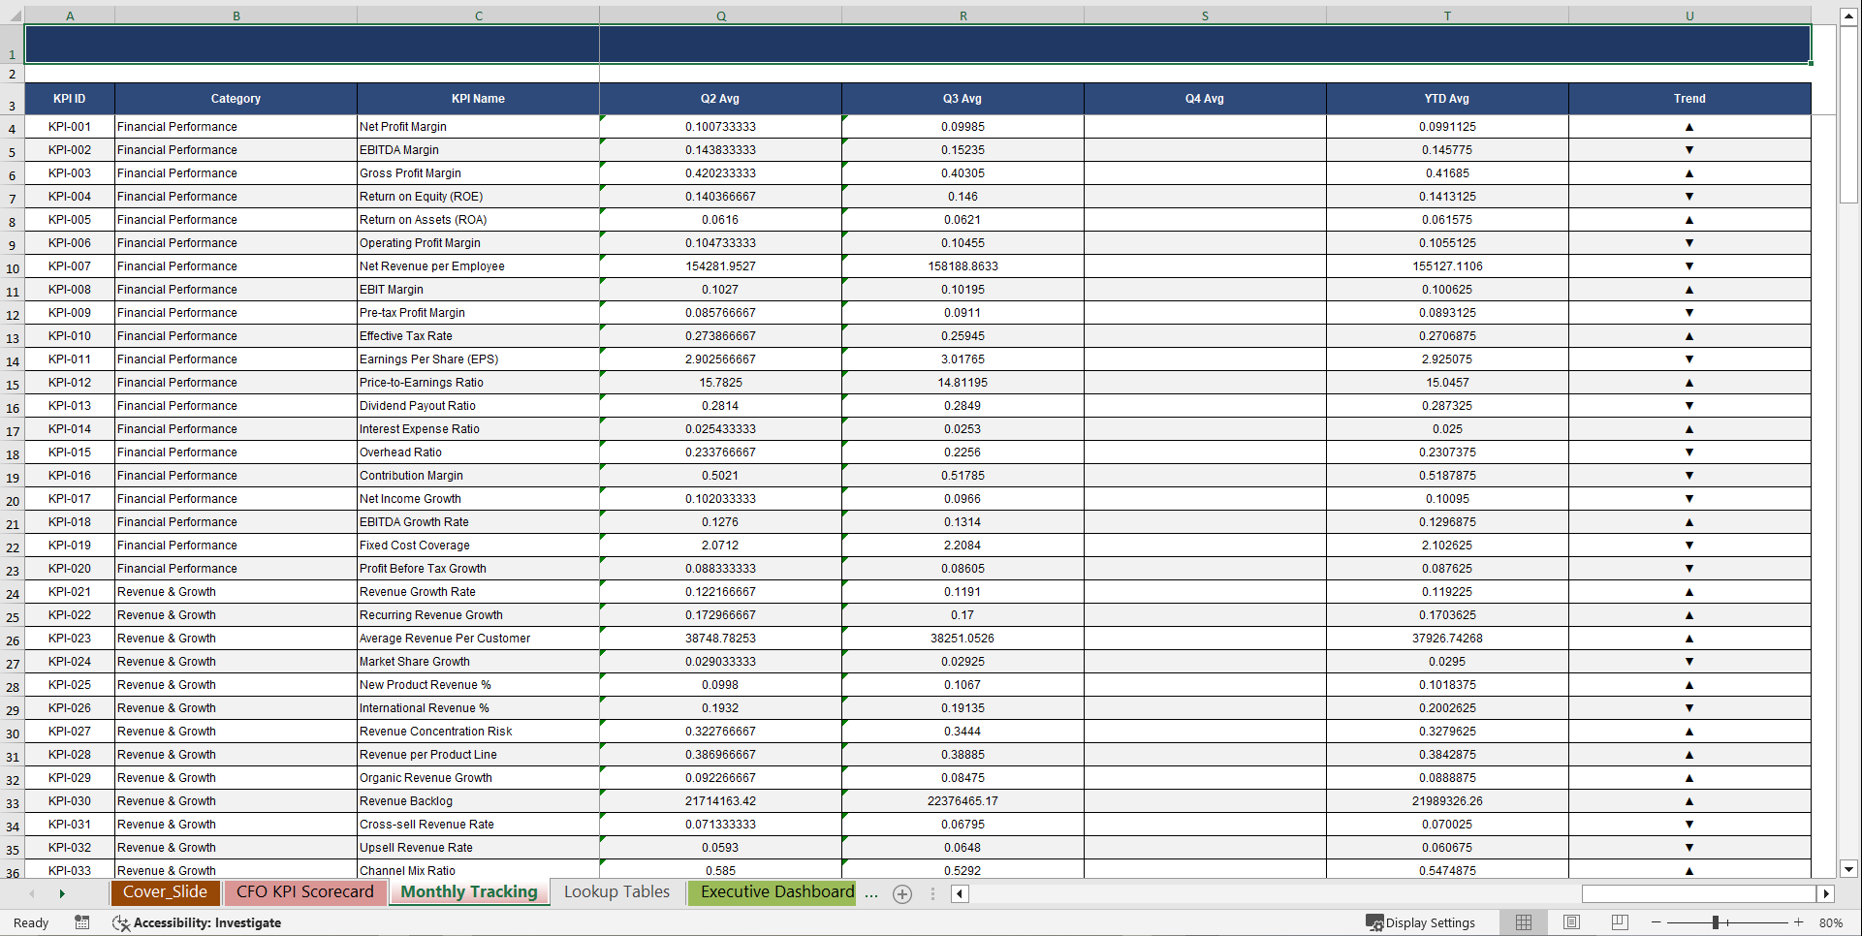
Task: Open Display Settings from the status bar
Action: (x=1421, y=922)
